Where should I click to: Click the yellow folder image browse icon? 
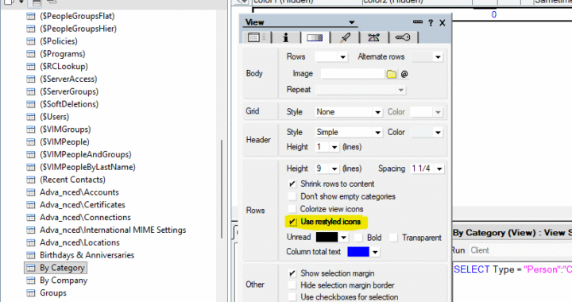[x=392, y=74]
